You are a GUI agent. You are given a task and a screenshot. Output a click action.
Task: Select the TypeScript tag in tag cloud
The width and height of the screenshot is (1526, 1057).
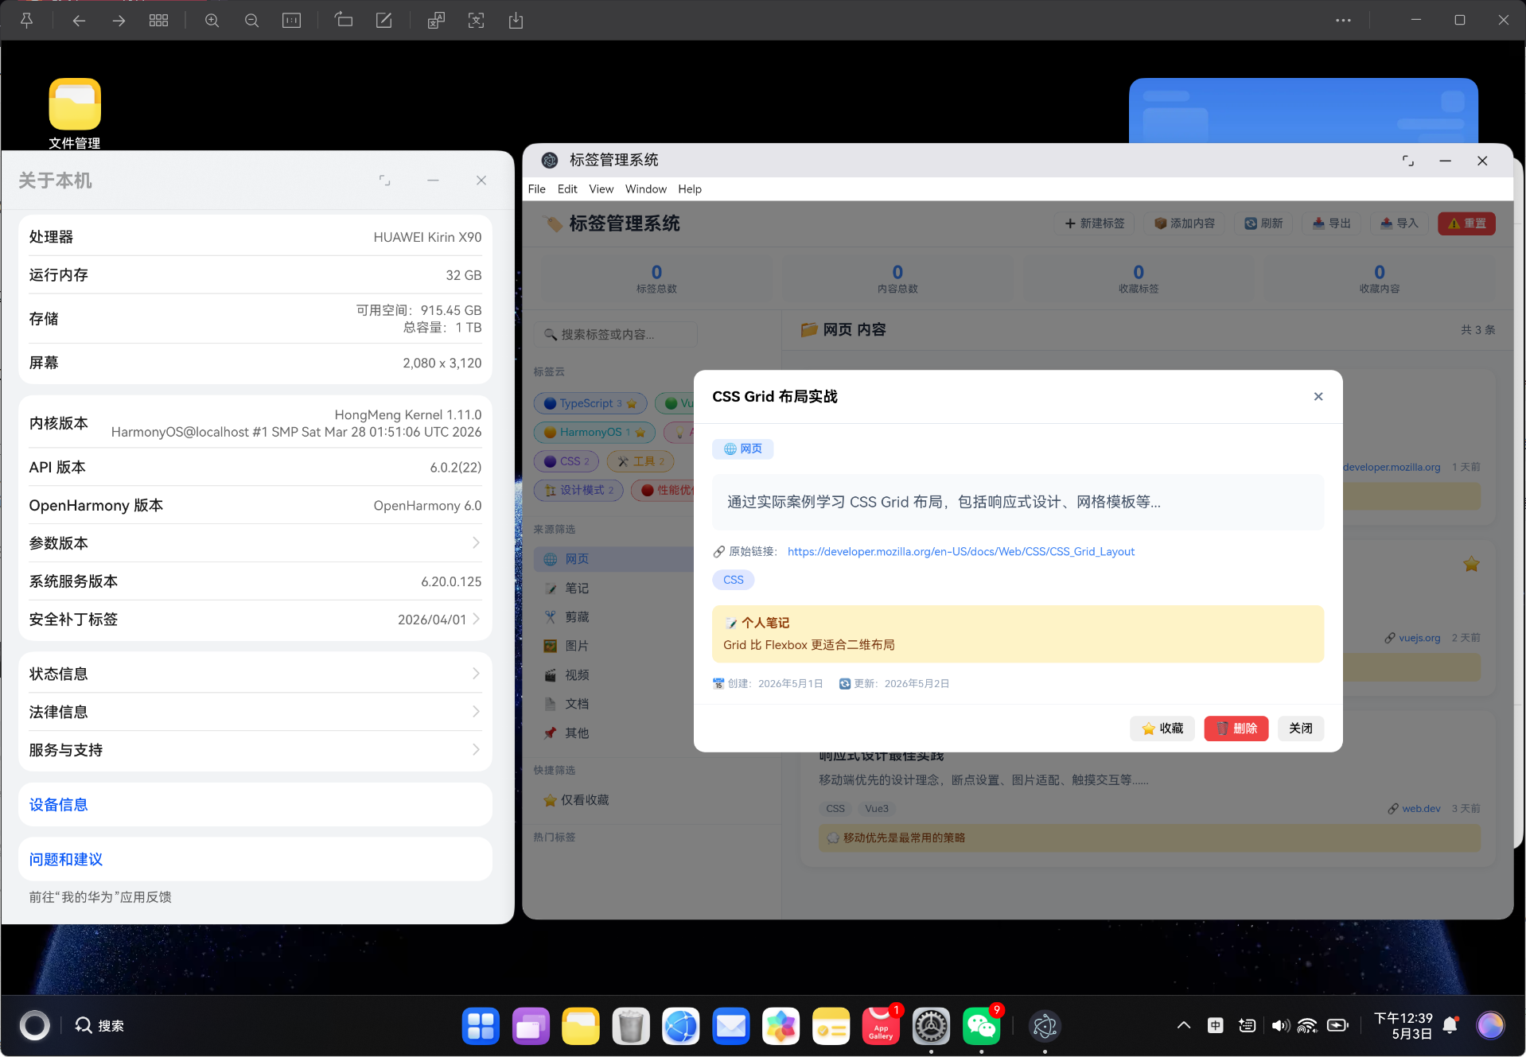590,403
